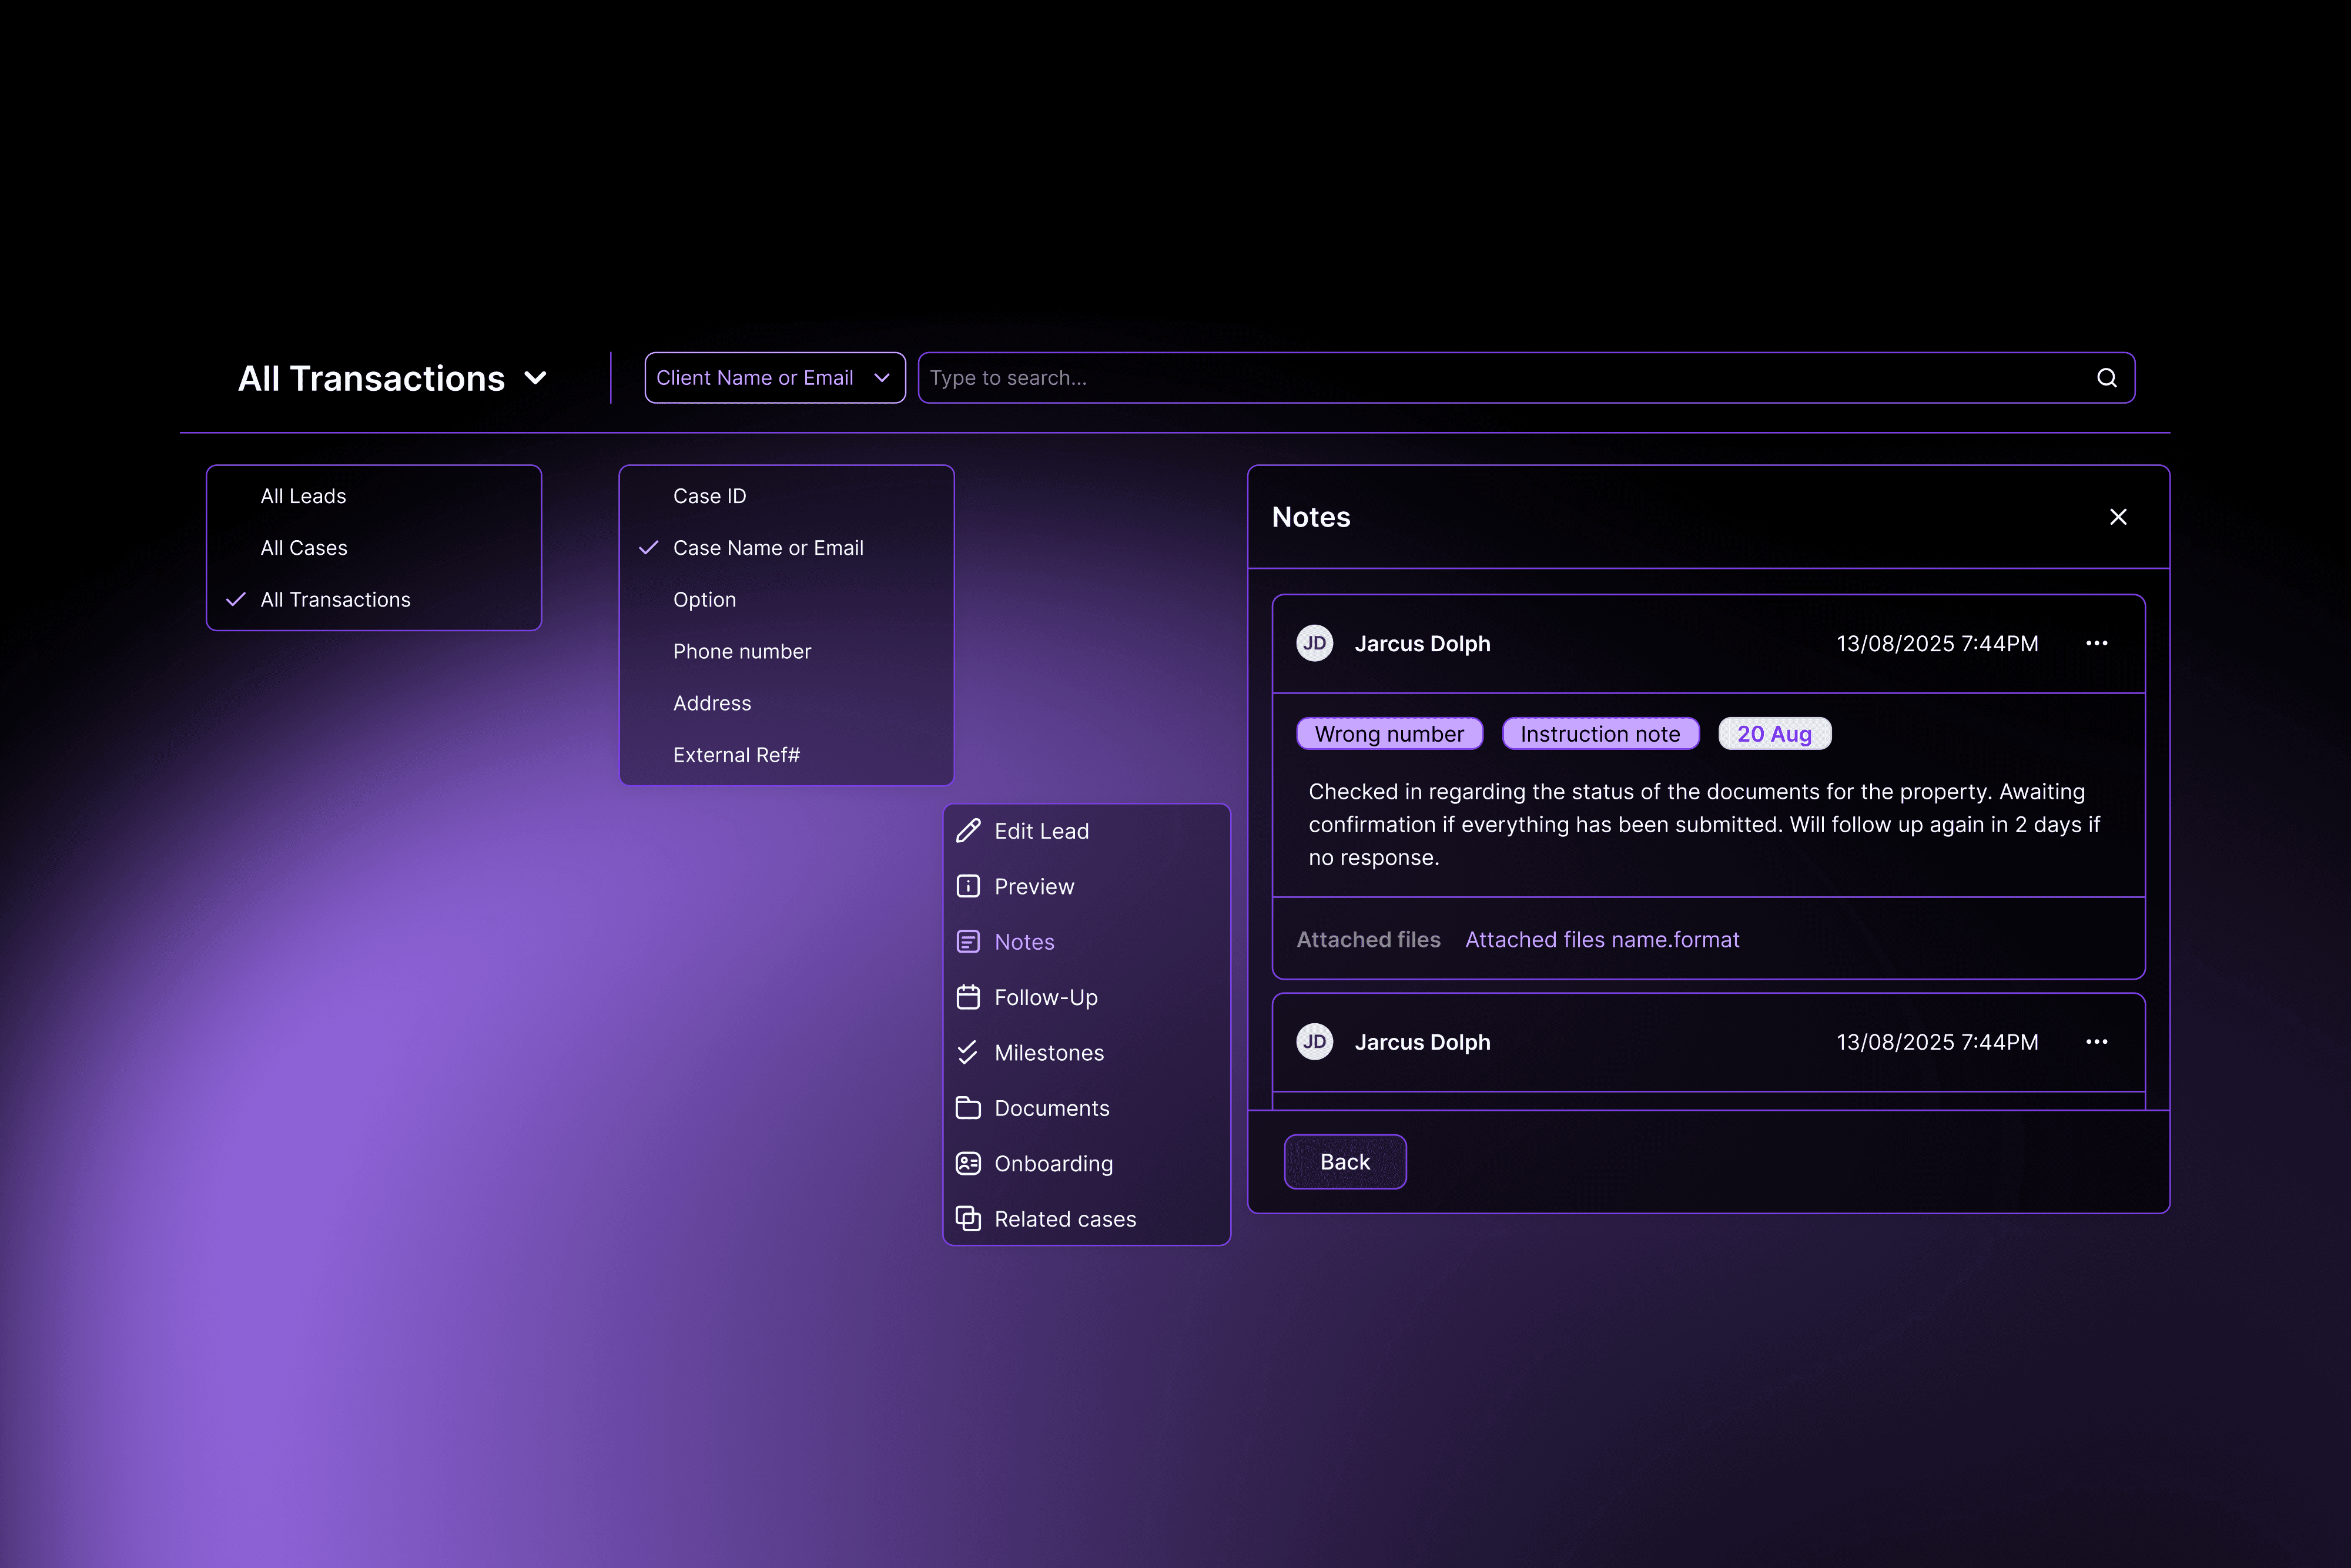Click the Back button
2351x1568 pixels.
(1344, 1162)
